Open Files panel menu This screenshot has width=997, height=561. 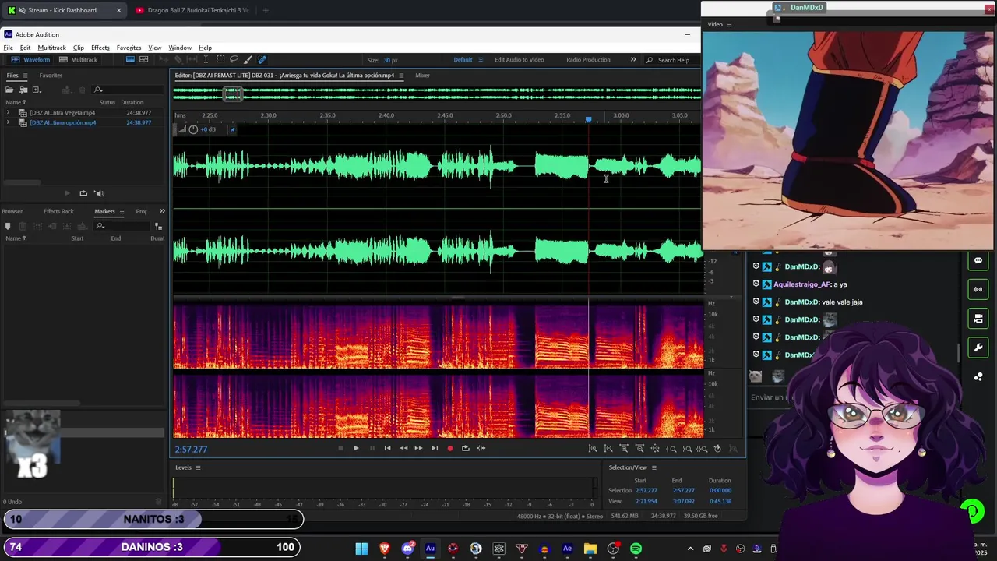[25, 76]
